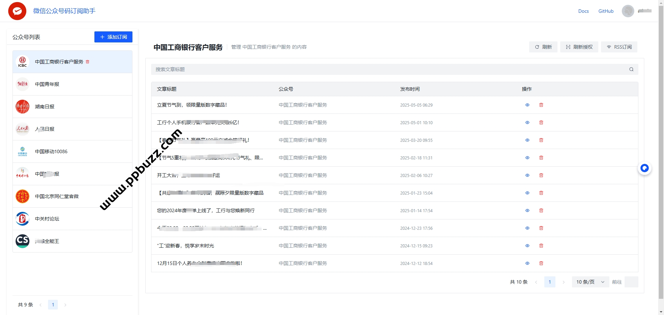Viewport: 664px width, 315px height.
Task: Go to next page of article list
Action: pyautogui.click(x=563, y=282)
